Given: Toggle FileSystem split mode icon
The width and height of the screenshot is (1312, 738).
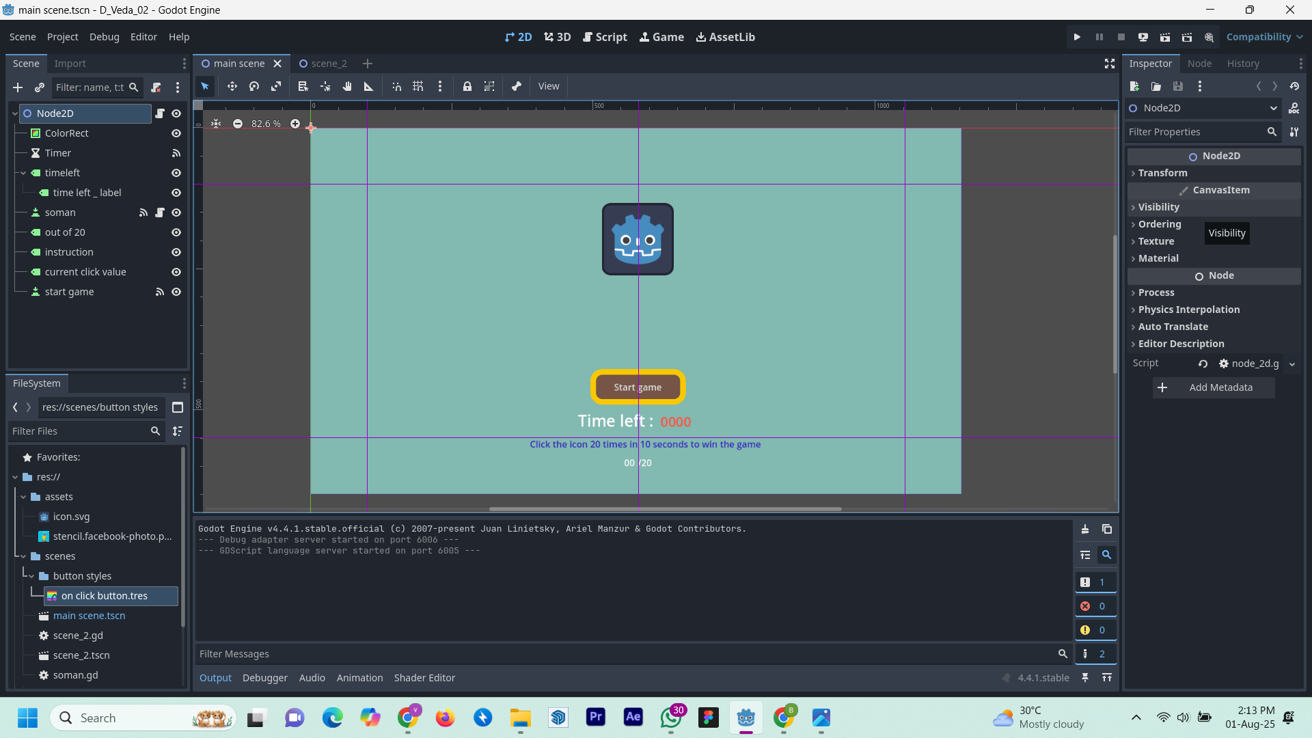Looking at the screenshot, I should [x=178, y=407].
